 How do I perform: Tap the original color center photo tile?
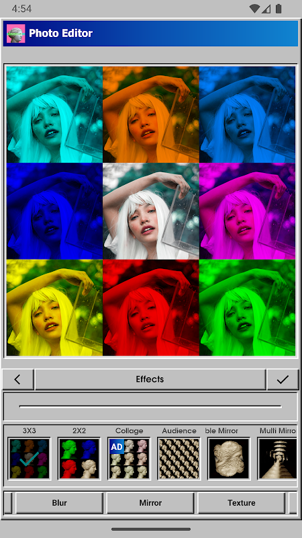point(150,211)
